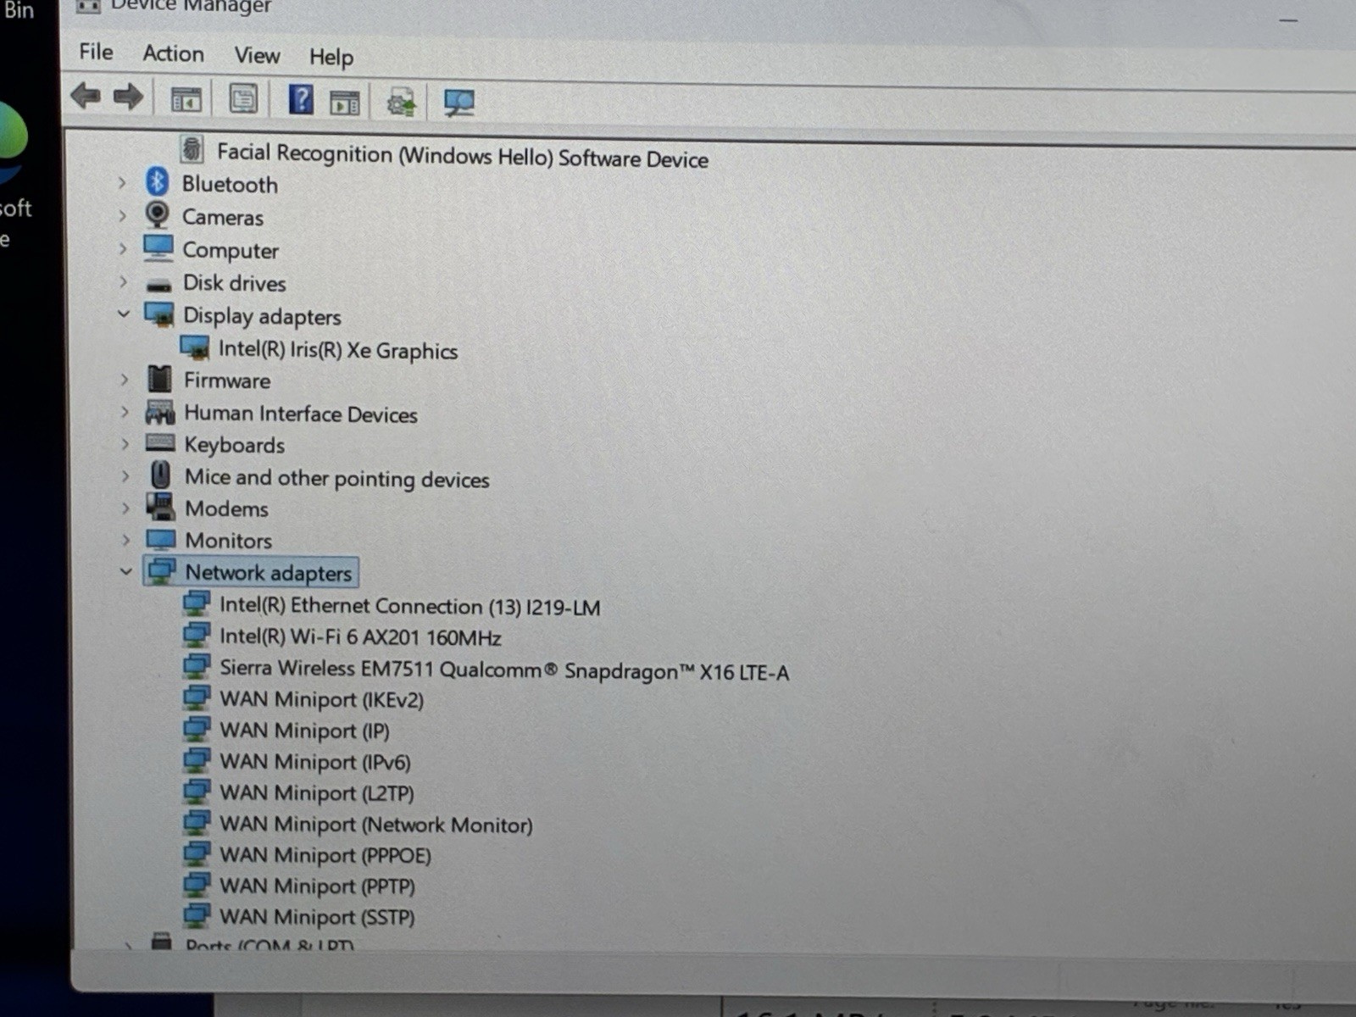Image resolution: width=1356 pixels, height=1017 pixels.
Task: Collapse the Display adapters category
Action: click(x=124, y=314)
